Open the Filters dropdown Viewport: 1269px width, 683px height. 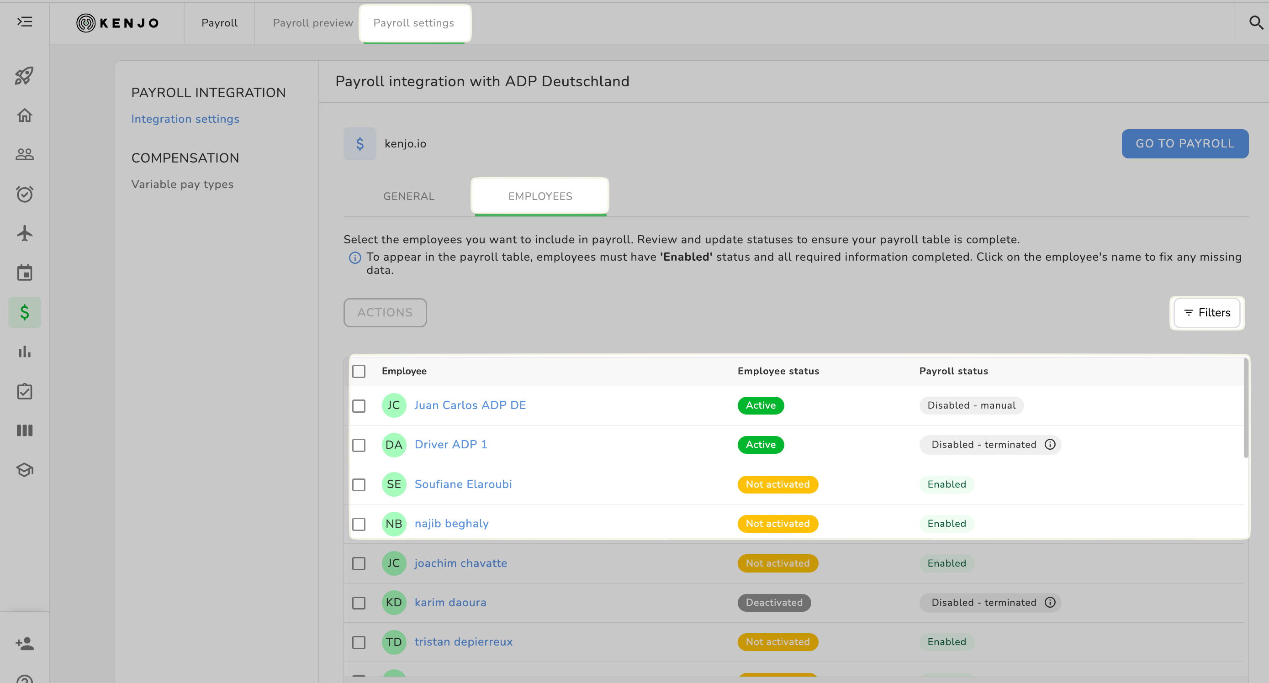1206,313
